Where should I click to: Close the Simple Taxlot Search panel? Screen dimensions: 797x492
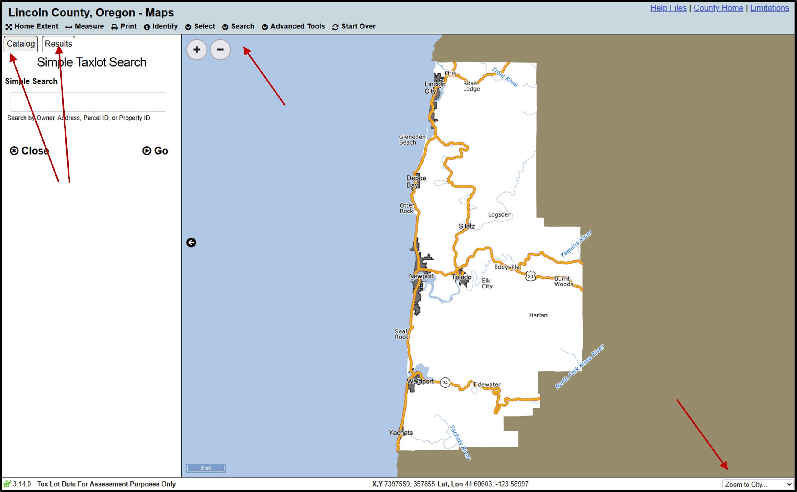coord(29,151)
